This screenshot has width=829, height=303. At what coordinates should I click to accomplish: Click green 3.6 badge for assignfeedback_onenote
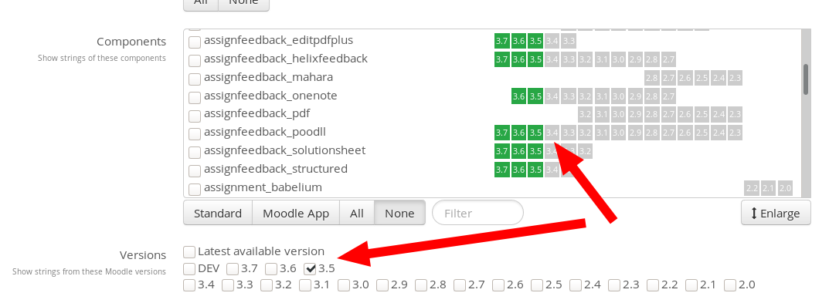(518, 96)
